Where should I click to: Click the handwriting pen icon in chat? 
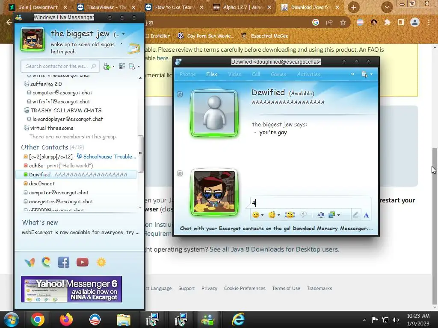pos(355,215)
